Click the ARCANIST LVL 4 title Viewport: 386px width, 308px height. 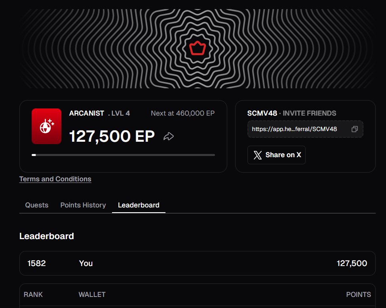click(99, 113)
